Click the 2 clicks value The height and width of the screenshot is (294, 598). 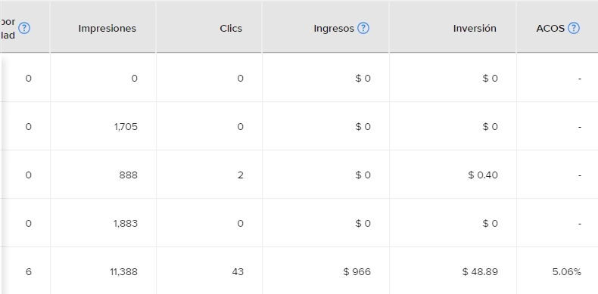[x=240, y=175]
